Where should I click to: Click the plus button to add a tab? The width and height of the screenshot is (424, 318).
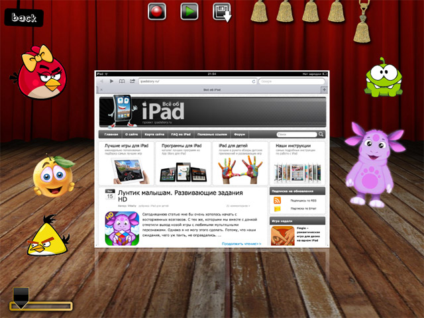click(x=324, y=89)
